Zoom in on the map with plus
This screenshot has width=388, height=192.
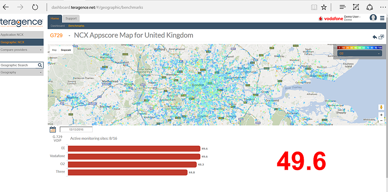381,115
